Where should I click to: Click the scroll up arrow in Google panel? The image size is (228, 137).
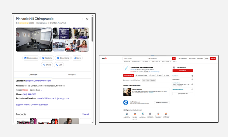[x=92, y=15]
